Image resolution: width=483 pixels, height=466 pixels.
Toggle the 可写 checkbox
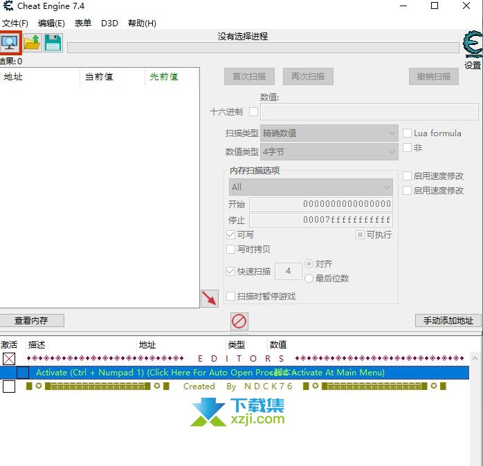[x=230, y=235]
